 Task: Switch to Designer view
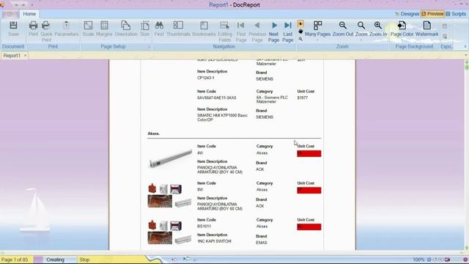[x=407, y=14]
